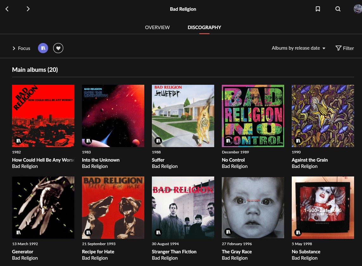Image resolution: width=362 pixels, height=266 pixels.
Task: Click Bad Religion artist under No Control
Action: click(x=234, y=166)
